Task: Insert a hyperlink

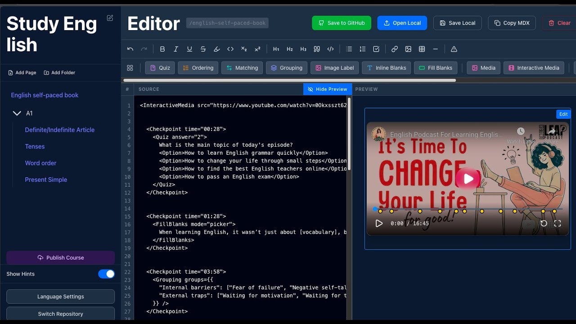Action: [x=395, y=49]
